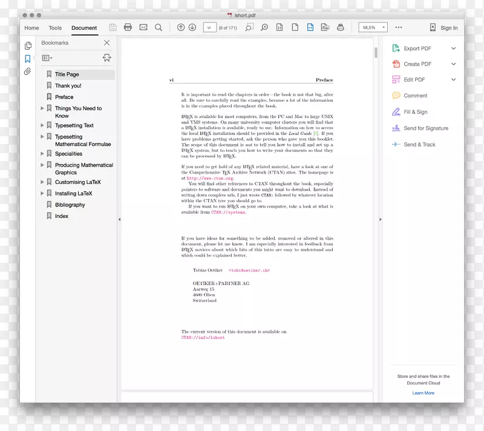Toggle the Page Thumbnails panel

[x=28, y=45]
